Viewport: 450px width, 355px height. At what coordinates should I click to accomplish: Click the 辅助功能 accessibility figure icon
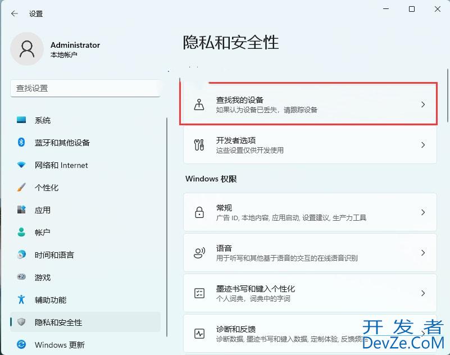click(21, 299)
